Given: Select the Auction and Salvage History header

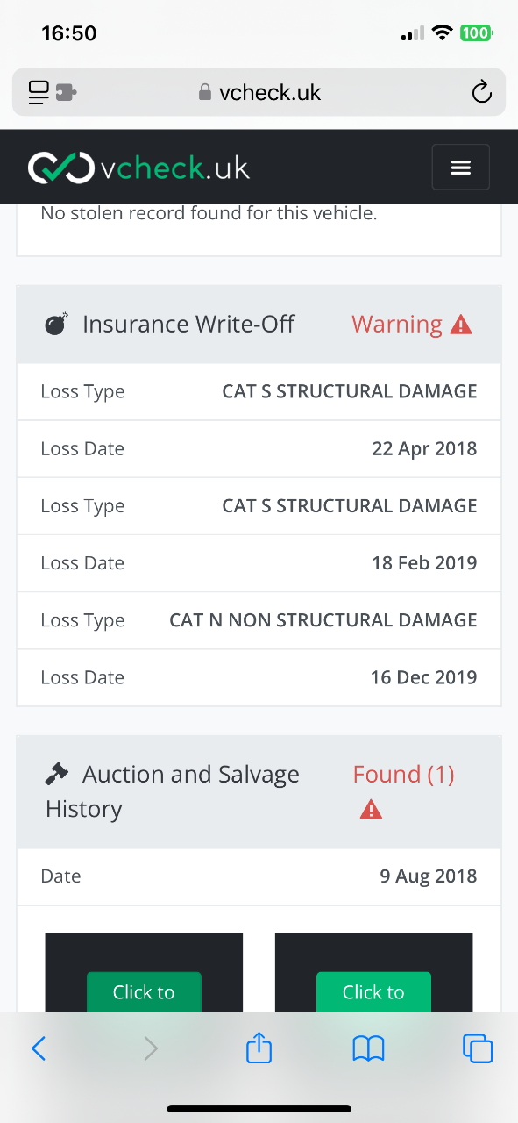Looking at the screenshot, I should [259, 791].
